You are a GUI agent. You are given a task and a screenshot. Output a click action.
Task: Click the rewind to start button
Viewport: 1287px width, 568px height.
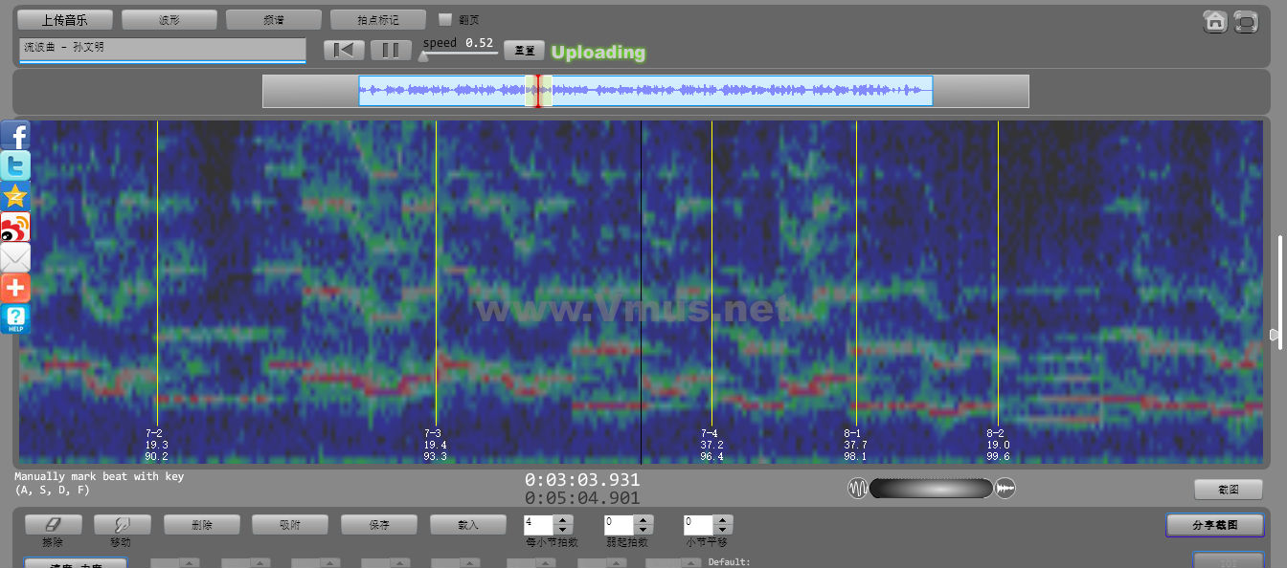click(344, 51)
